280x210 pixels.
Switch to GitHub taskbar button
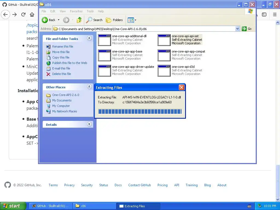click(x=51, y=206)
